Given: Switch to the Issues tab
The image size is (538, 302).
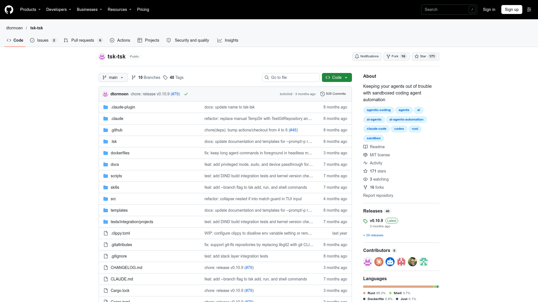Looking at the screenshot, I should 43,40.
